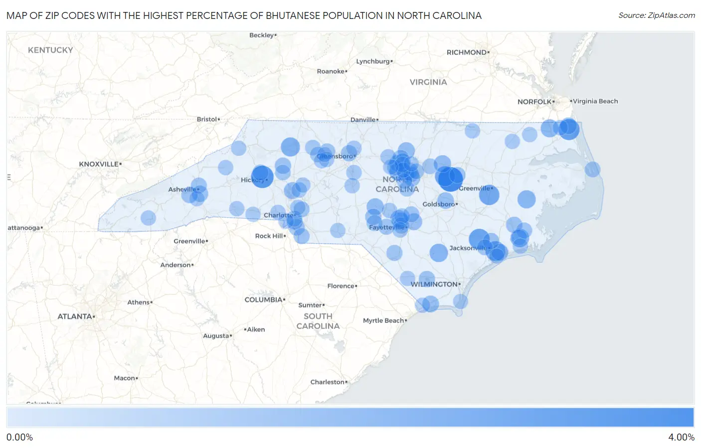Click the Greenville South Carolina city label
The width and height of the screenshot is (701, 448).
click(189, 241)
